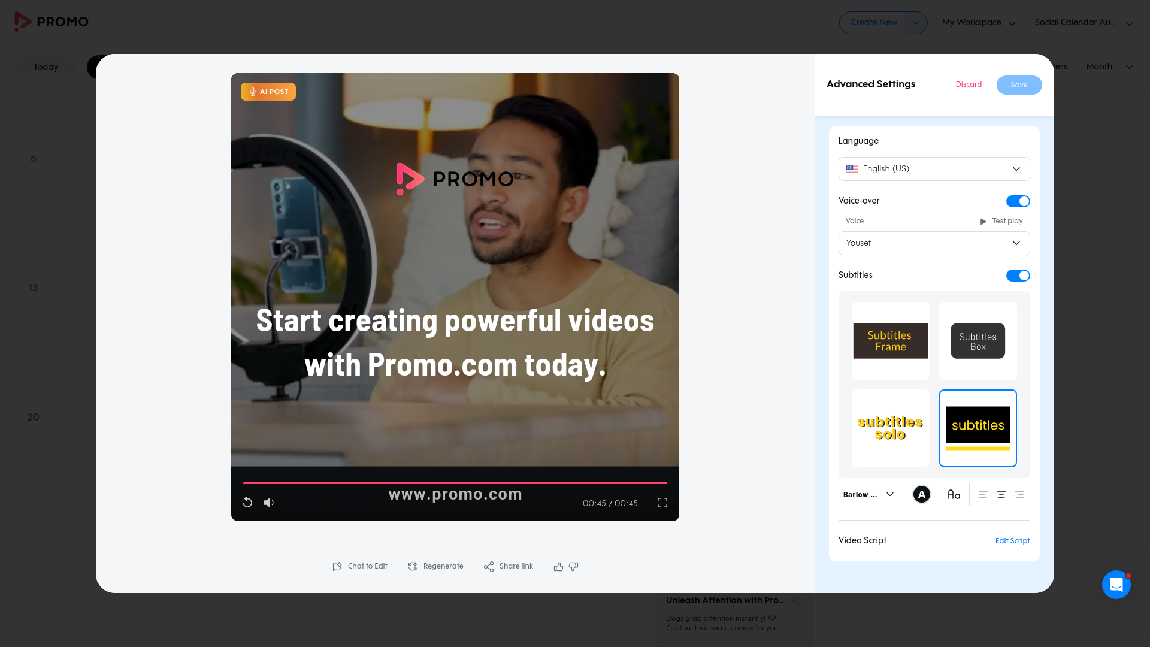Open the Yousef voice dropdown
1150x647 pixels.
click(934, 243)
